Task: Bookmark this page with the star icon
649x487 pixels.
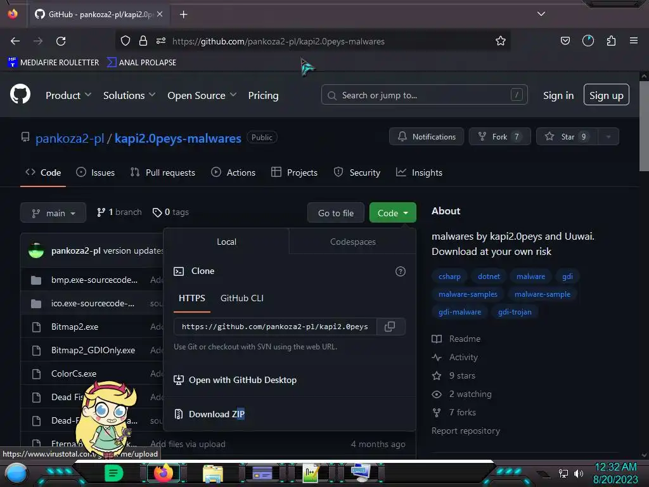Action: 501,41
